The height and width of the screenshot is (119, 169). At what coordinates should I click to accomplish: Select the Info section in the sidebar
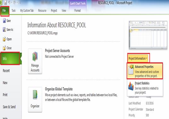[x=10, y=58]
